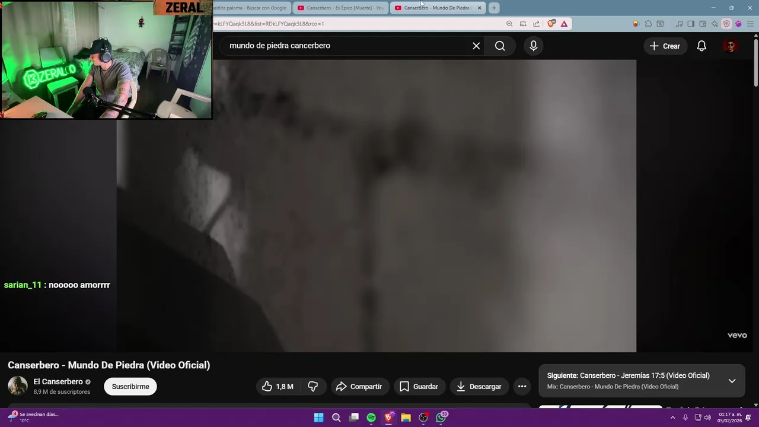Click the system tray microphone icon
759x427 pixels.
coord(685,418)
